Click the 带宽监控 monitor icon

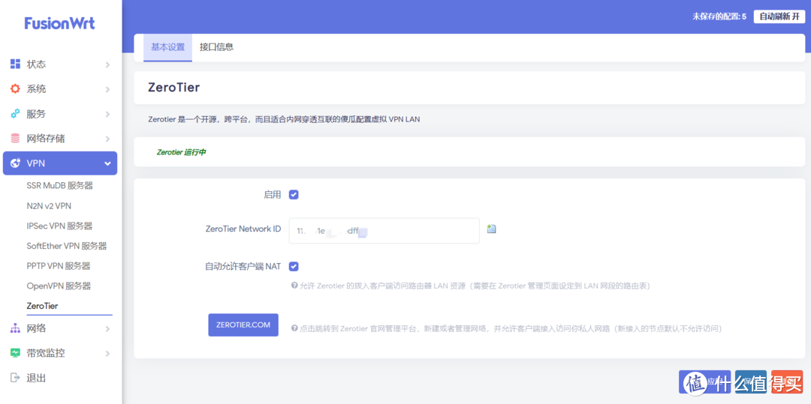(x=16, y=353)
